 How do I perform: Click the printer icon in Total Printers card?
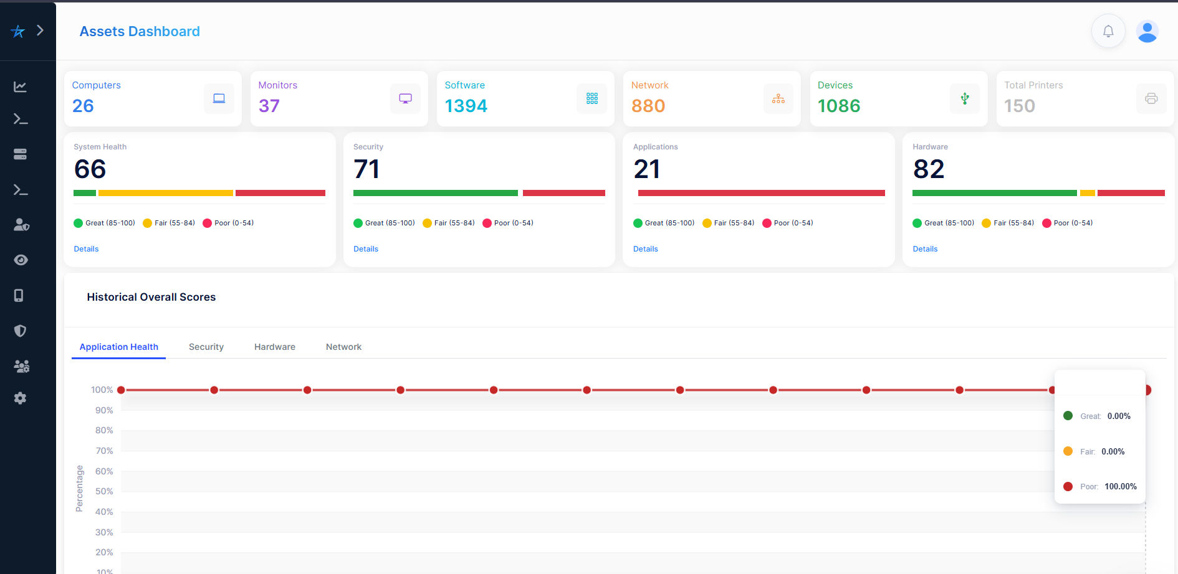click(x=1151, y=98)
